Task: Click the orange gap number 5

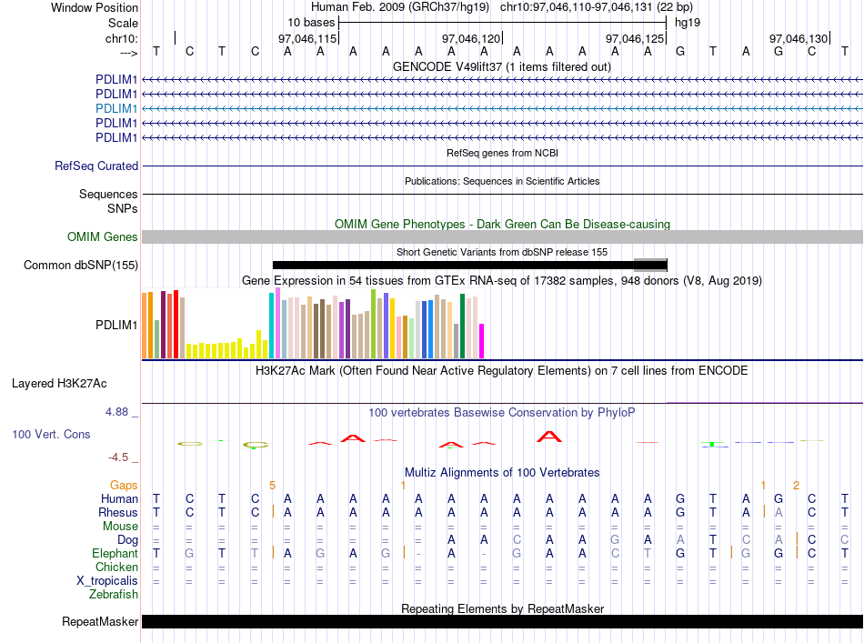Action: (272, 486)
